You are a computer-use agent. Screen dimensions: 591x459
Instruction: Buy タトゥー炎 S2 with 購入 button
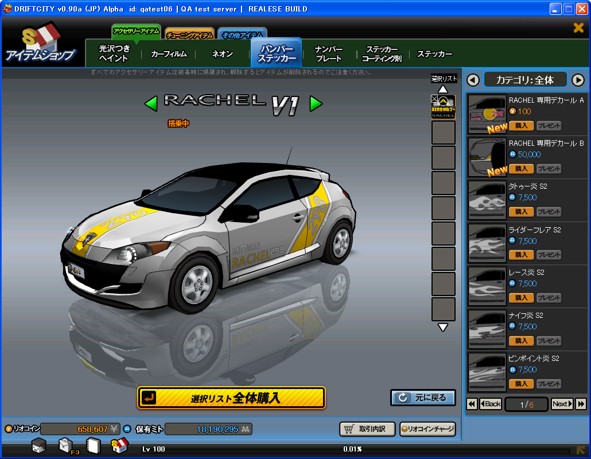coord(521,212)
